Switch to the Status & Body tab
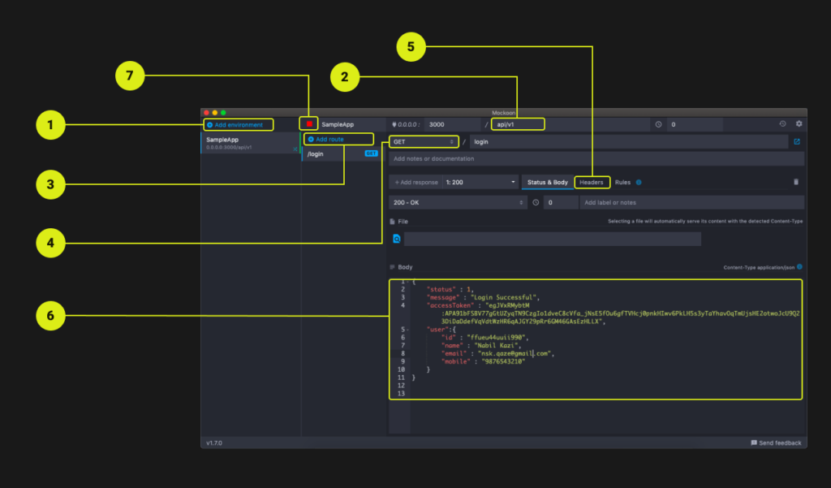The height and width of the screenshot is (488, 831). click(546, 182)
